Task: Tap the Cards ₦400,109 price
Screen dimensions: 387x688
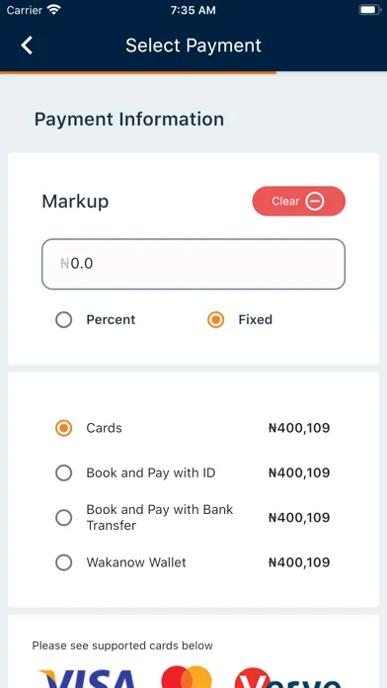Action: [299, 428]
